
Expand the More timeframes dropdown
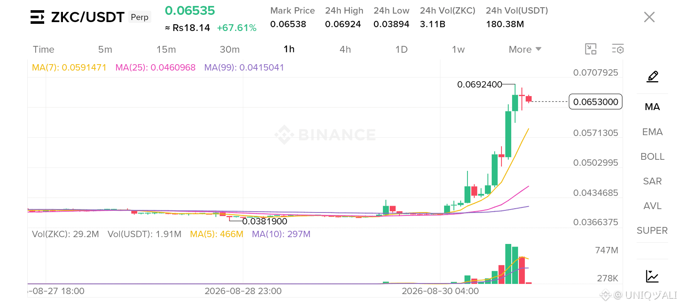525,49
